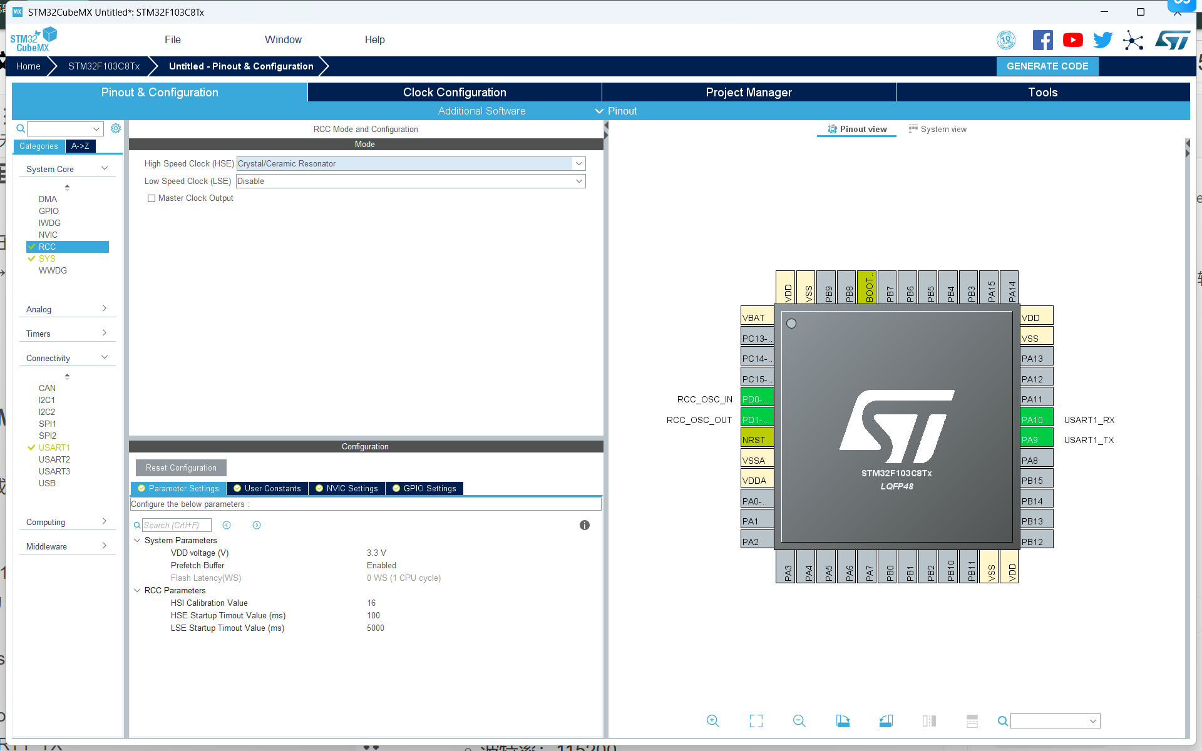This screenshot has height=751, width=1202.
Task: Switch to A->Z sorting tab
Action: (x=80, y=146)
